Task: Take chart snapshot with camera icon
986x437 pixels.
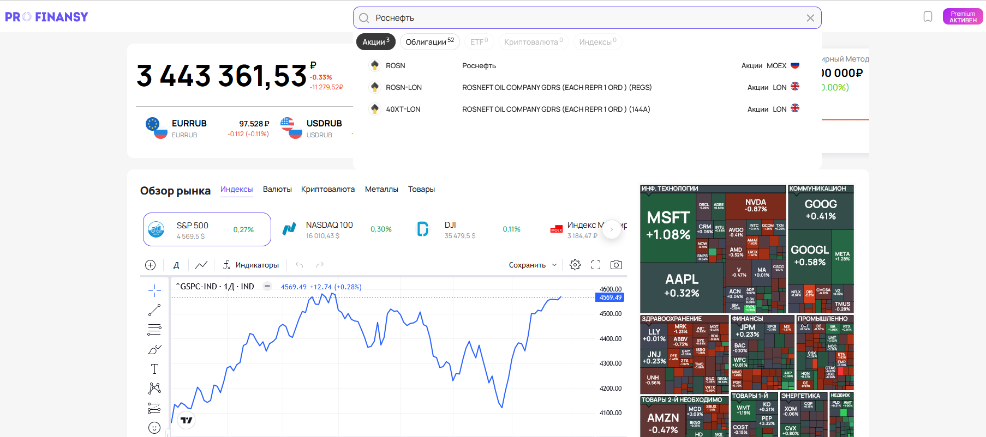Action: [616, 265]
